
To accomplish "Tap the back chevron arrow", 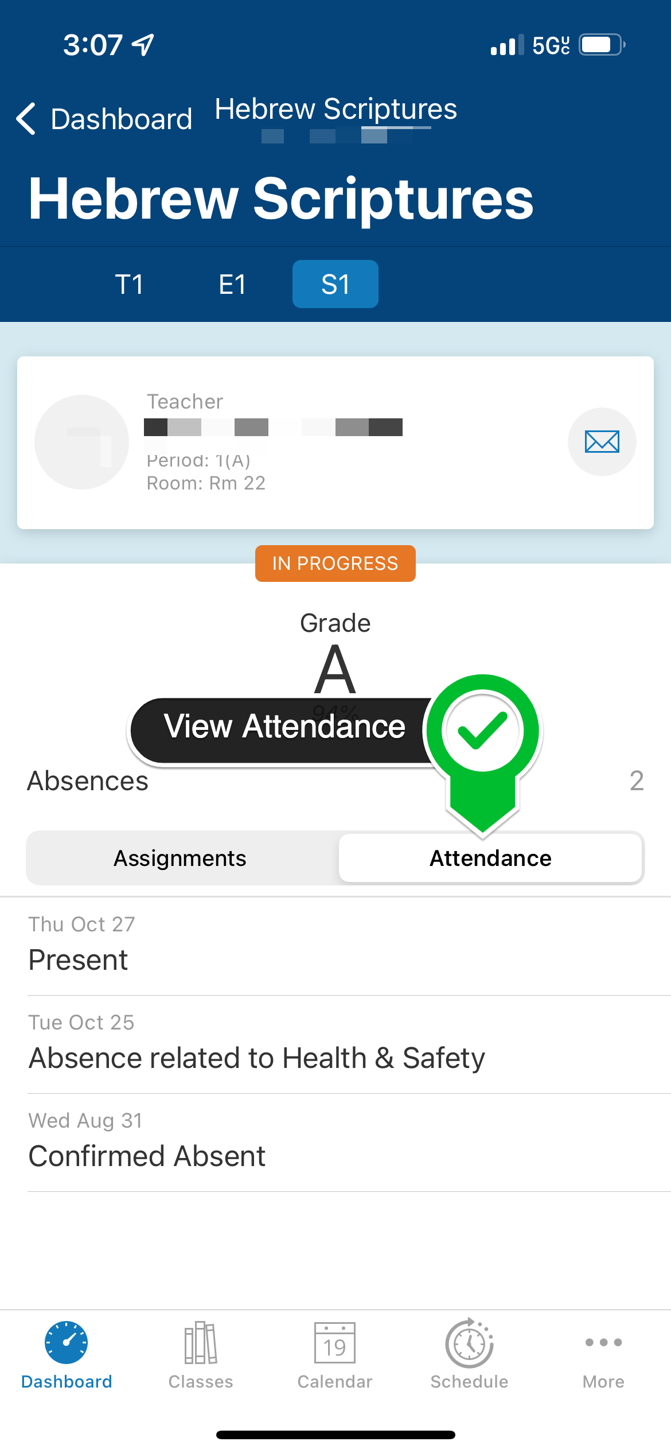I will [x=26, y=119].
